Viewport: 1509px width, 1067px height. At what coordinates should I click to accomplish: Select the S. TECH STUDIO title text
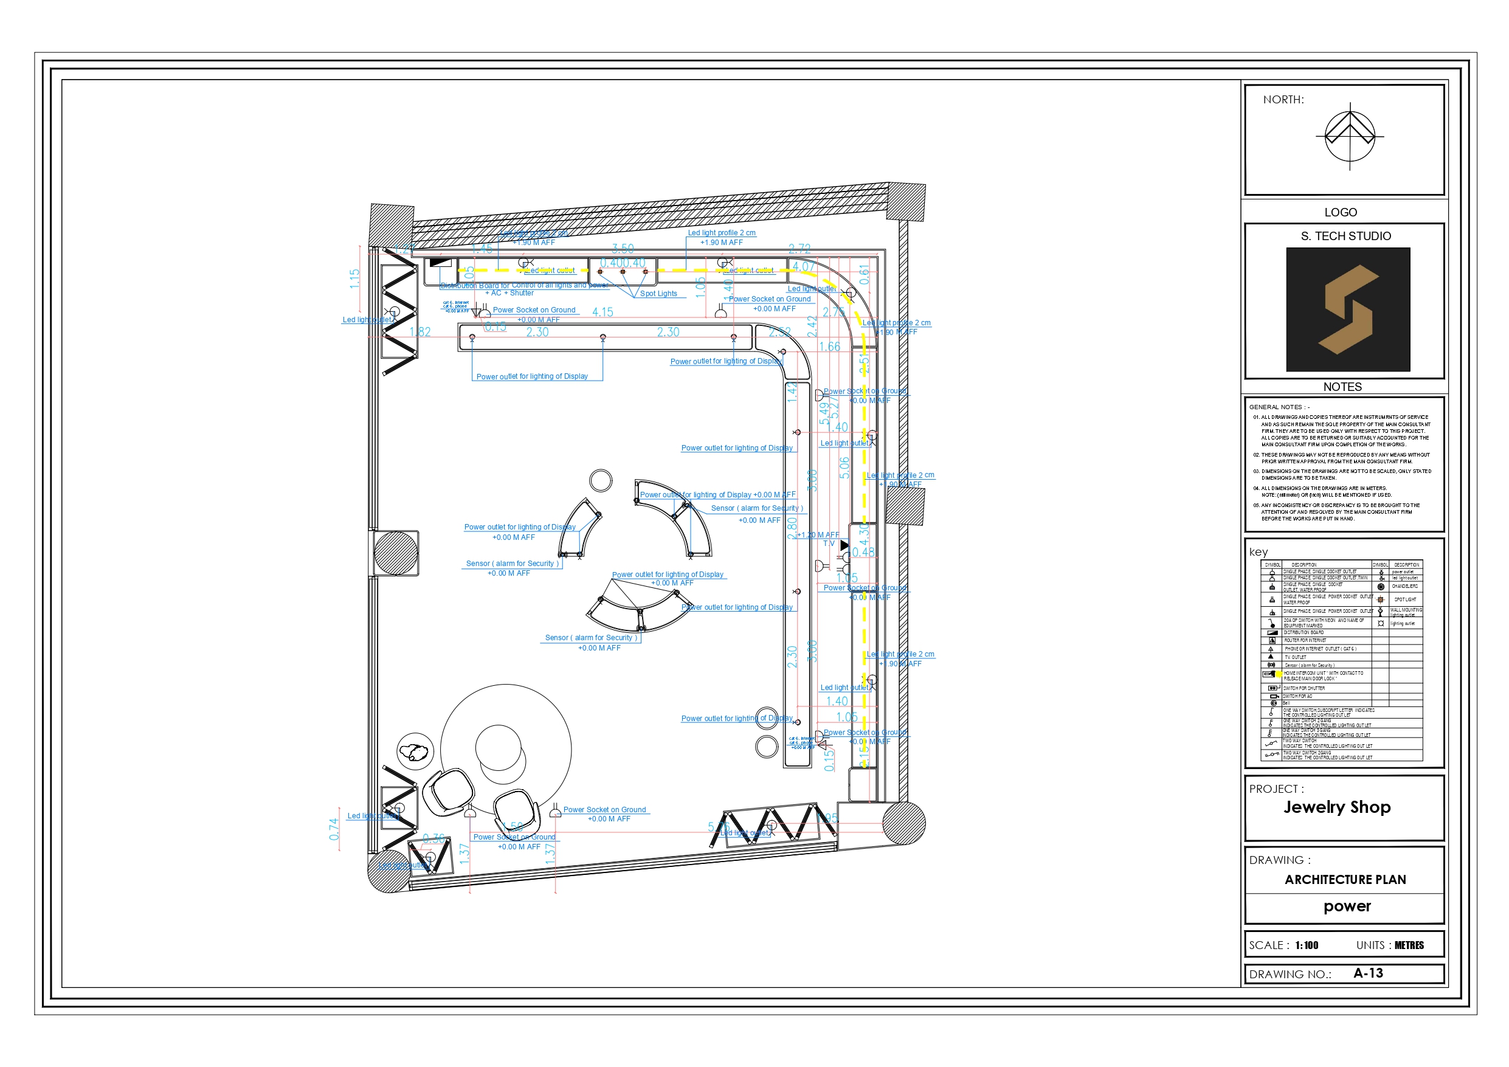coord(1346,236)
